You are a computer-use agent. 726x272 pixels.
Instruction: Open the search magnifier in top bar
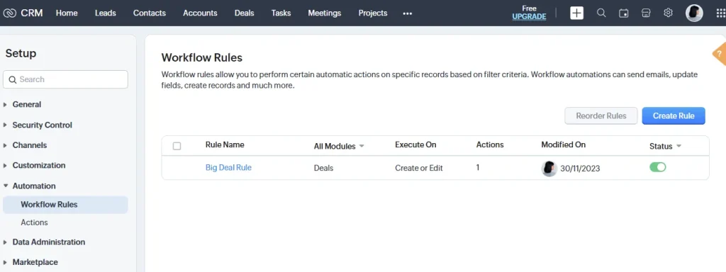coord(601,13)
